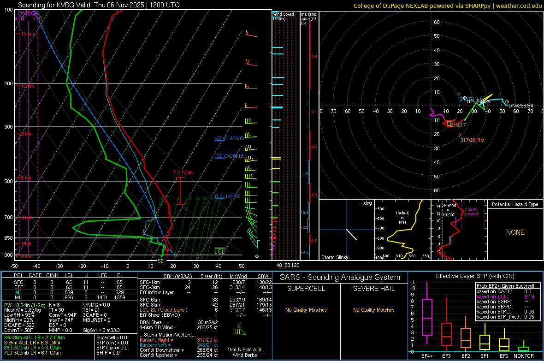
Task: Click the Potential Hazard Type header
Action: pos(515,204)
